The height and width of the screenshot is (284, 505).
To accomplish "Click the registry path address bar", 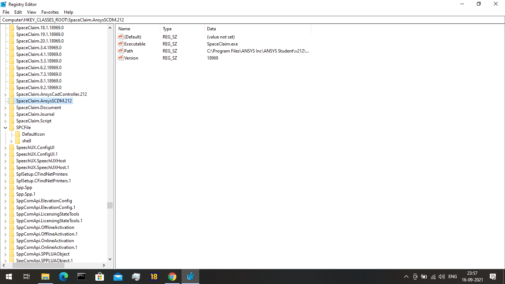I will (x=253, y=20).
